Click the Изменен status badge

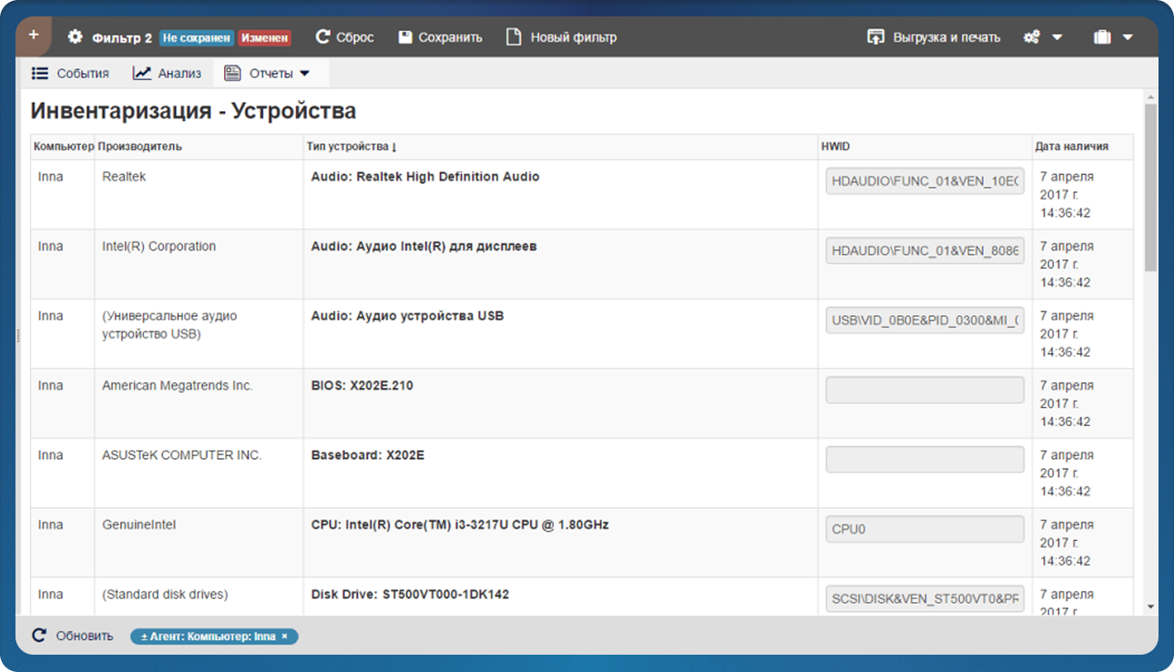(264, 38)
